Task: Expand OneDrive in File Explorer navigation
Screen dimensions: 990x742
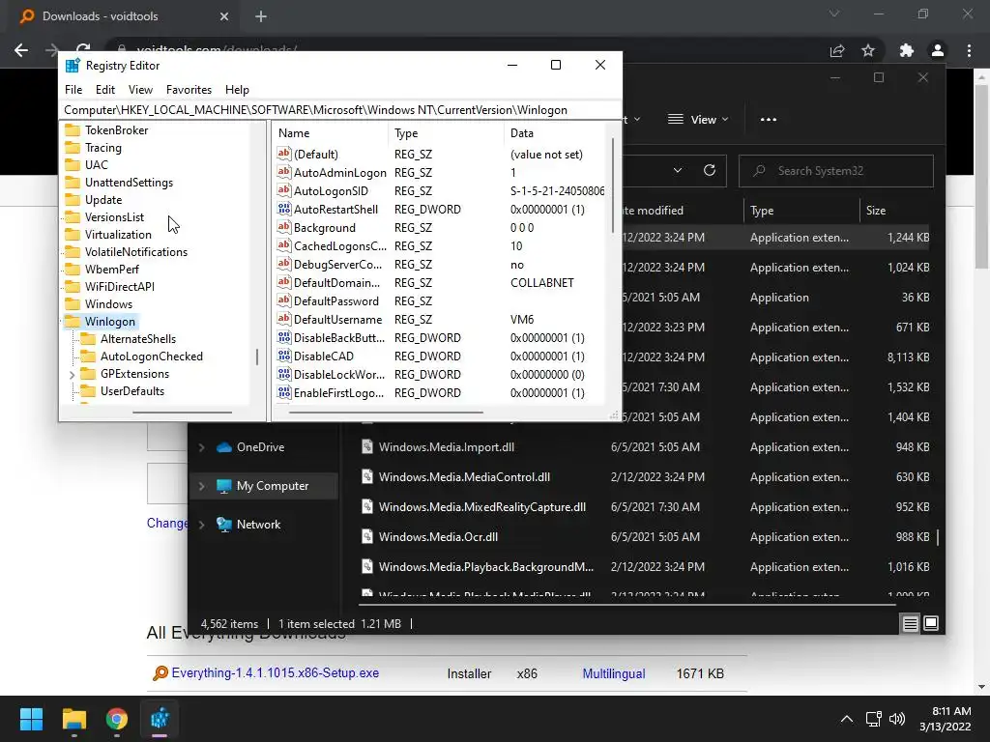Action: [x=201, y=447]
